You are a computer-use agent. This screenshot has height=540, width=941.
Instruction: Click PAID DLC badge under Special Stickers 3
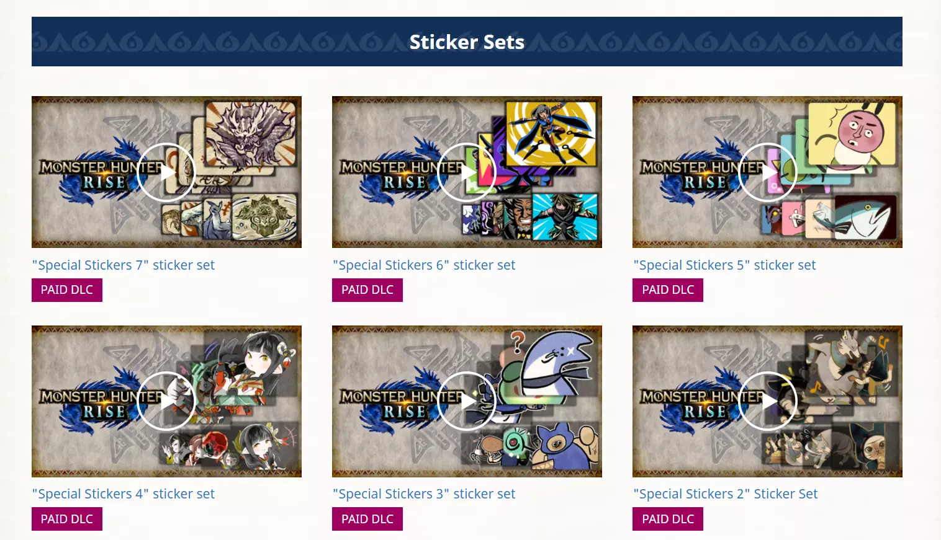[x=367, y=519]
